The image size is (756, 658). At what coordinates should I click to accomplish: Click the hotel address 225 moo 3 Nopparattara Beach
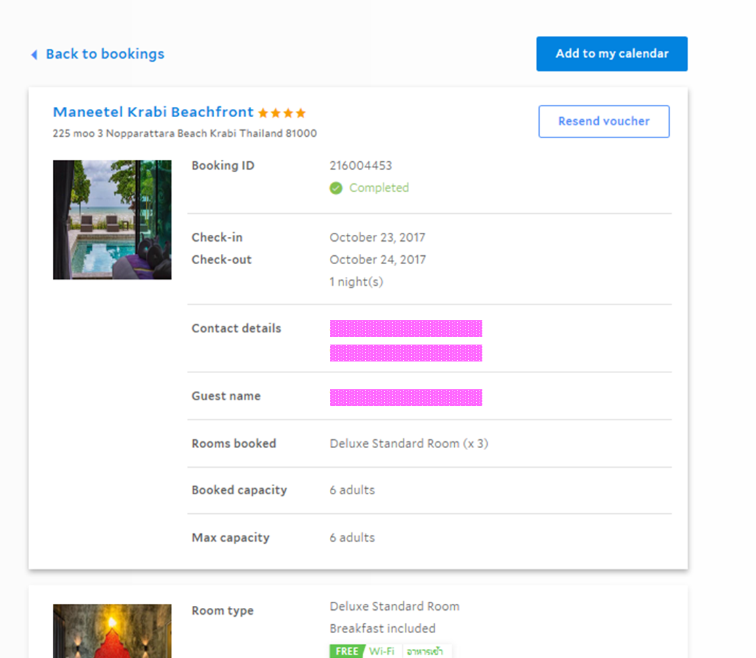(185, 133)
